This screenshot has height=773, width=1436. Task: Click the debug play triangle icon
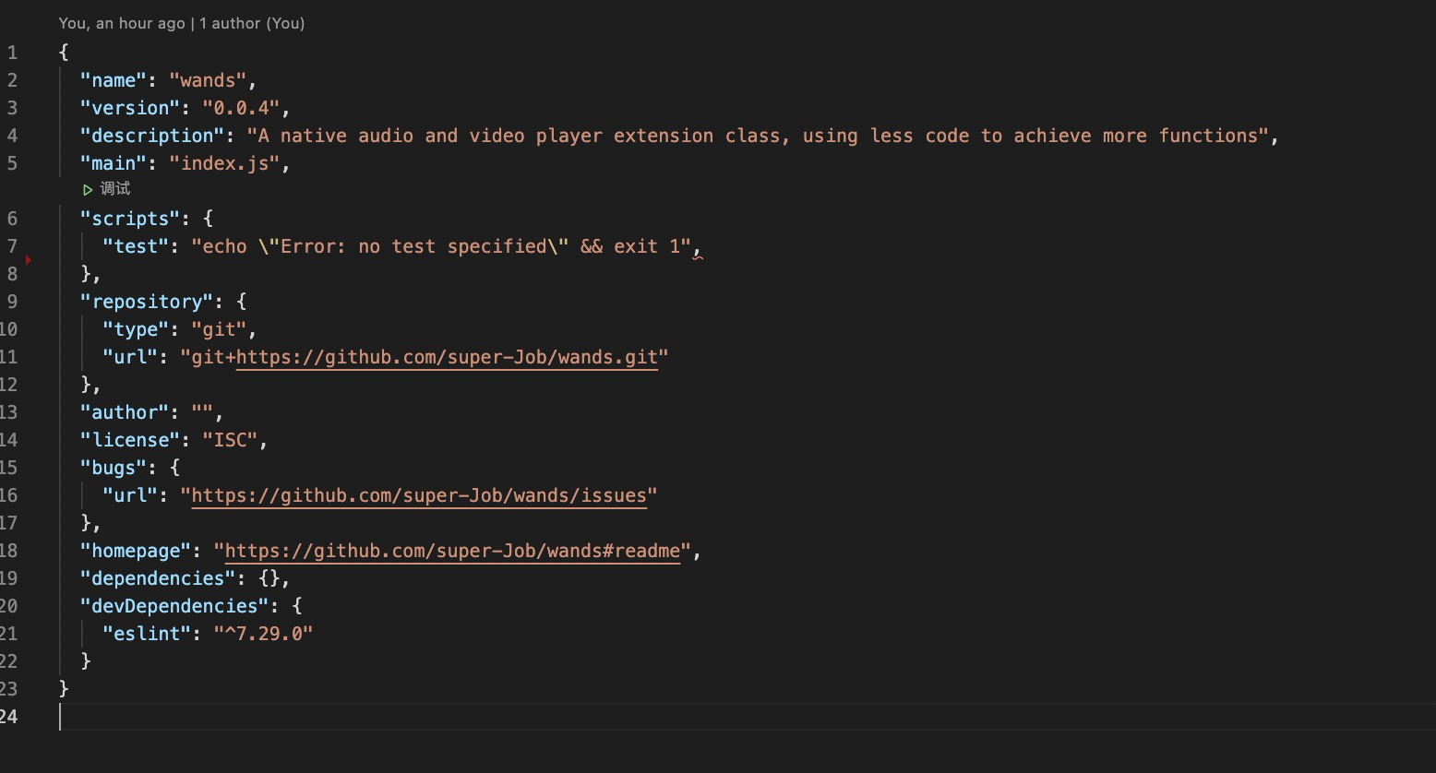pos(88,190)
